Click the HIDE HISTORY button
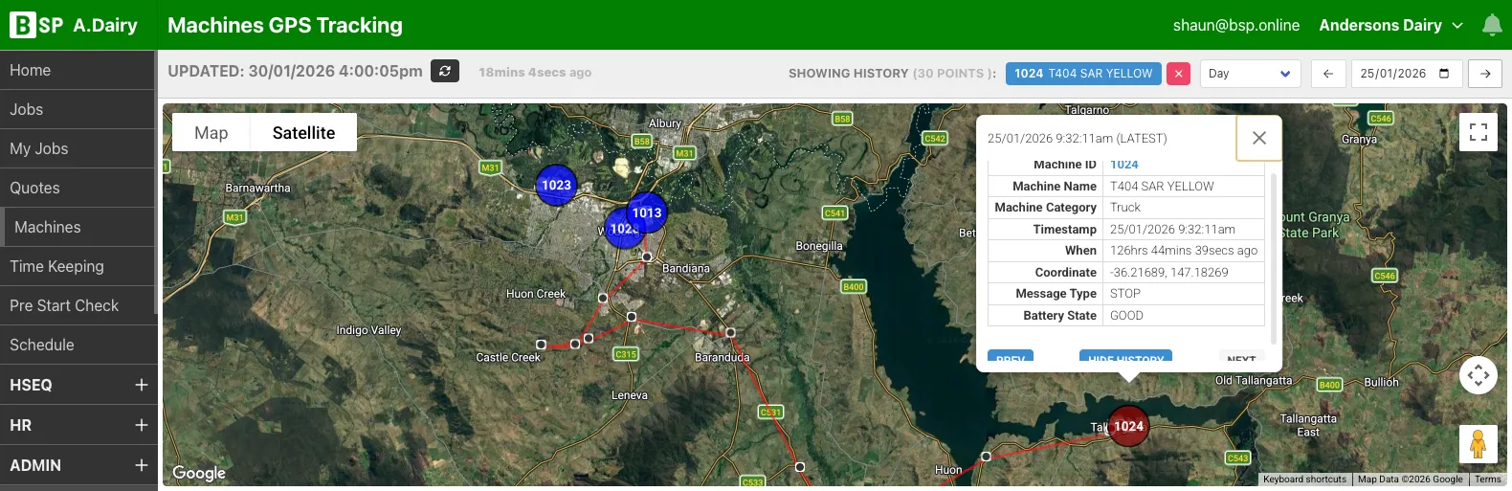This screenshot has width=1512, height=491. click(x=1126, y=356)
